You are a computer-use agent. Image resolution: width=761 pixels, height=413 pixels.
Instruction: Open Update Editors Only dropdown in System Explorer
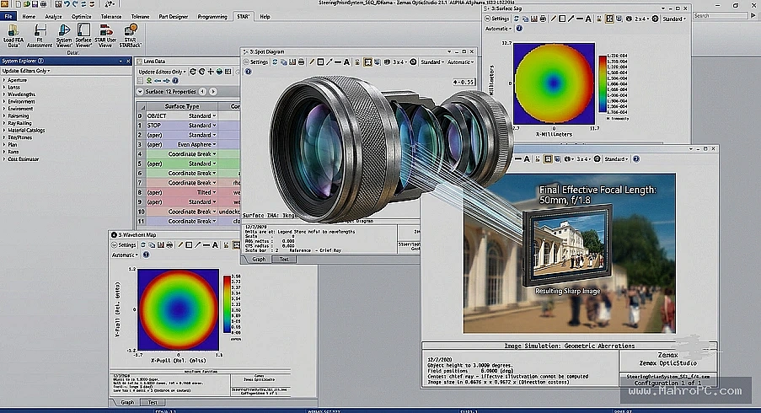(26, 71)
